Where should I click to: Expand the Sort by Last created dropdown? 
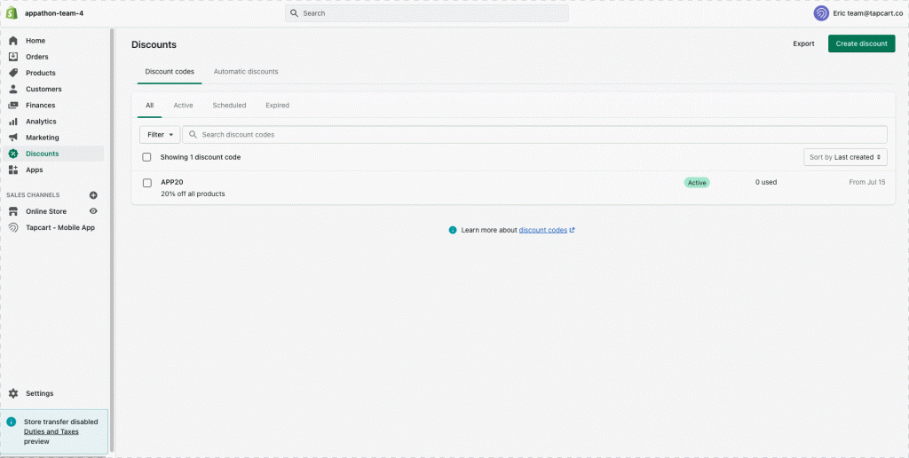845,157
